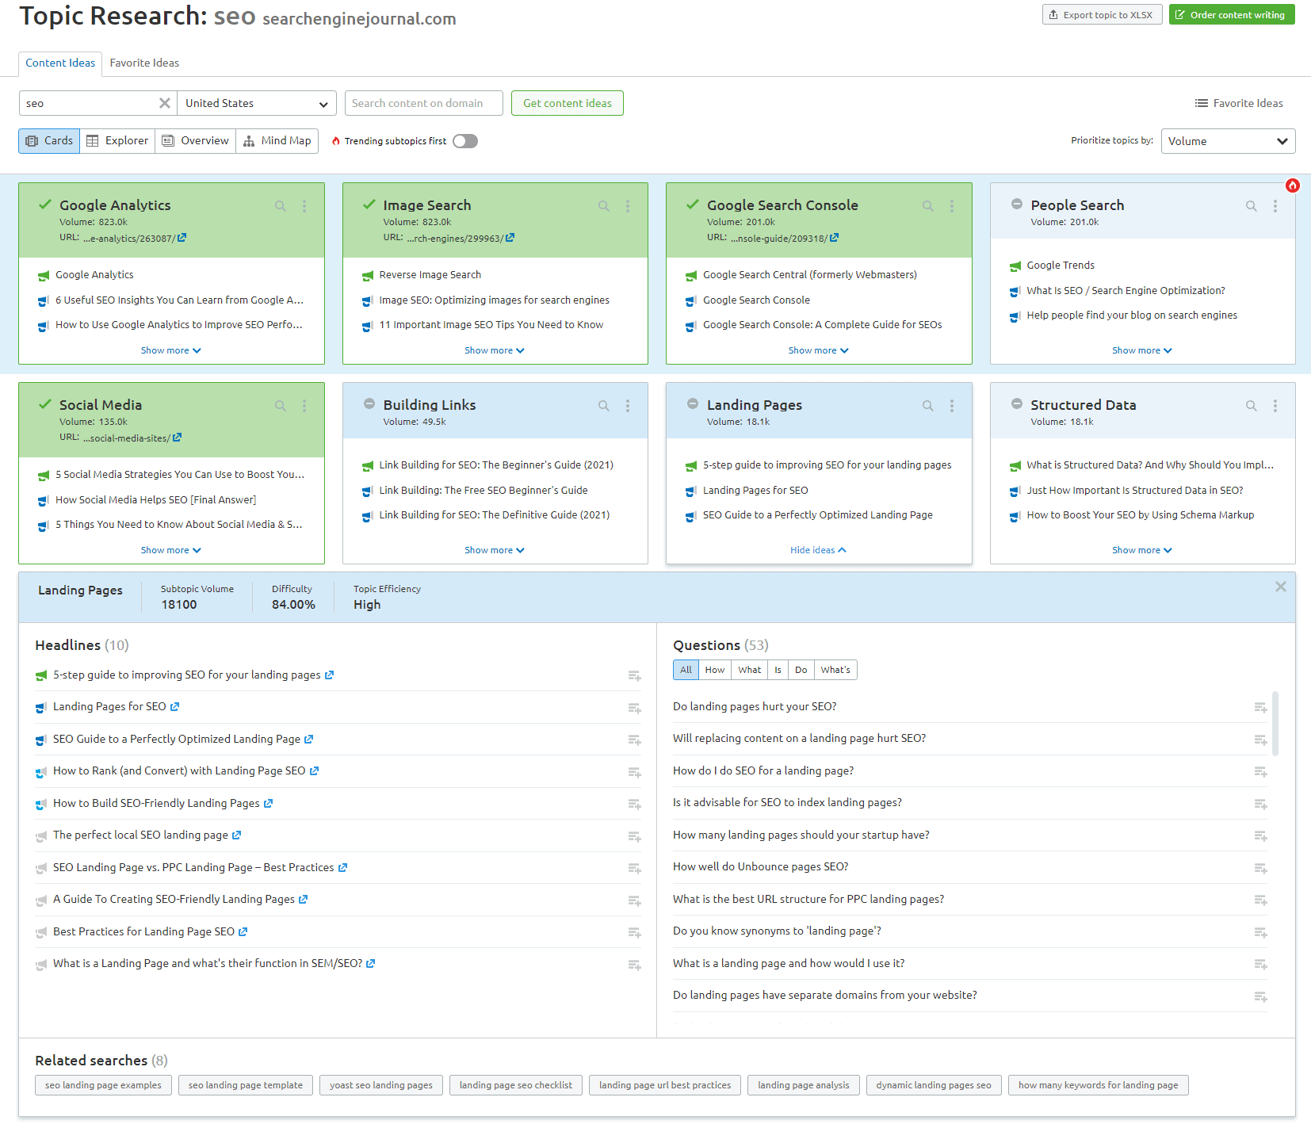Add 5-step guide headline to favorites

[635, 676]
